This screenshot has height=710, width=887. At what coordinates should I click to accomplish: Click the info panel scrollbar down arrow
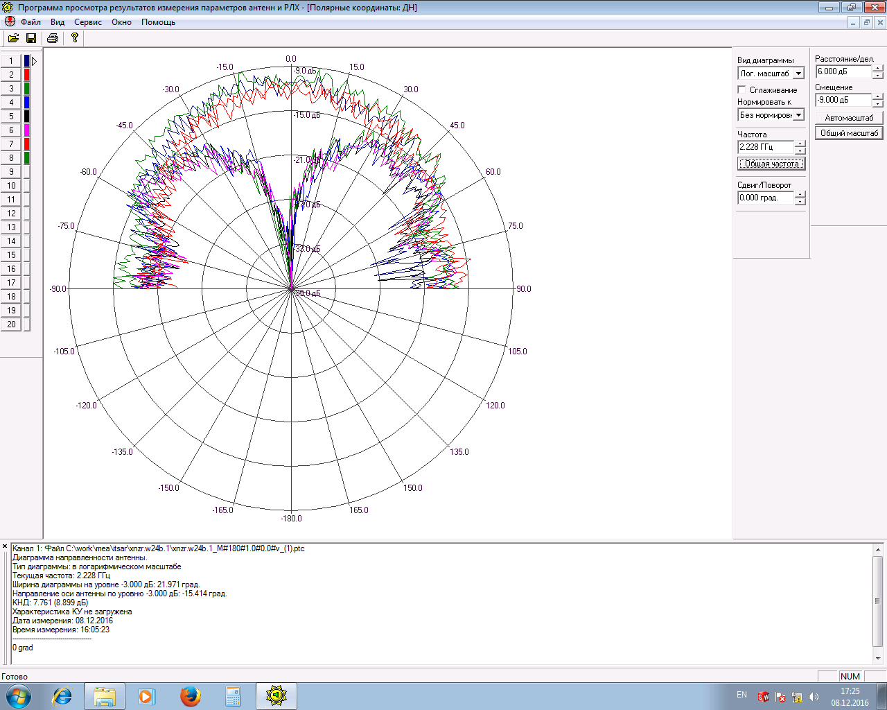point(878,658)
